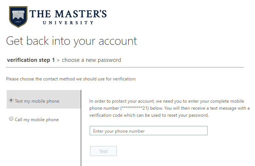Image resolution: width=255 pixels, height=166 pixels.
Task: Click the 1927 year on the shield
Action: coord(18,22)
